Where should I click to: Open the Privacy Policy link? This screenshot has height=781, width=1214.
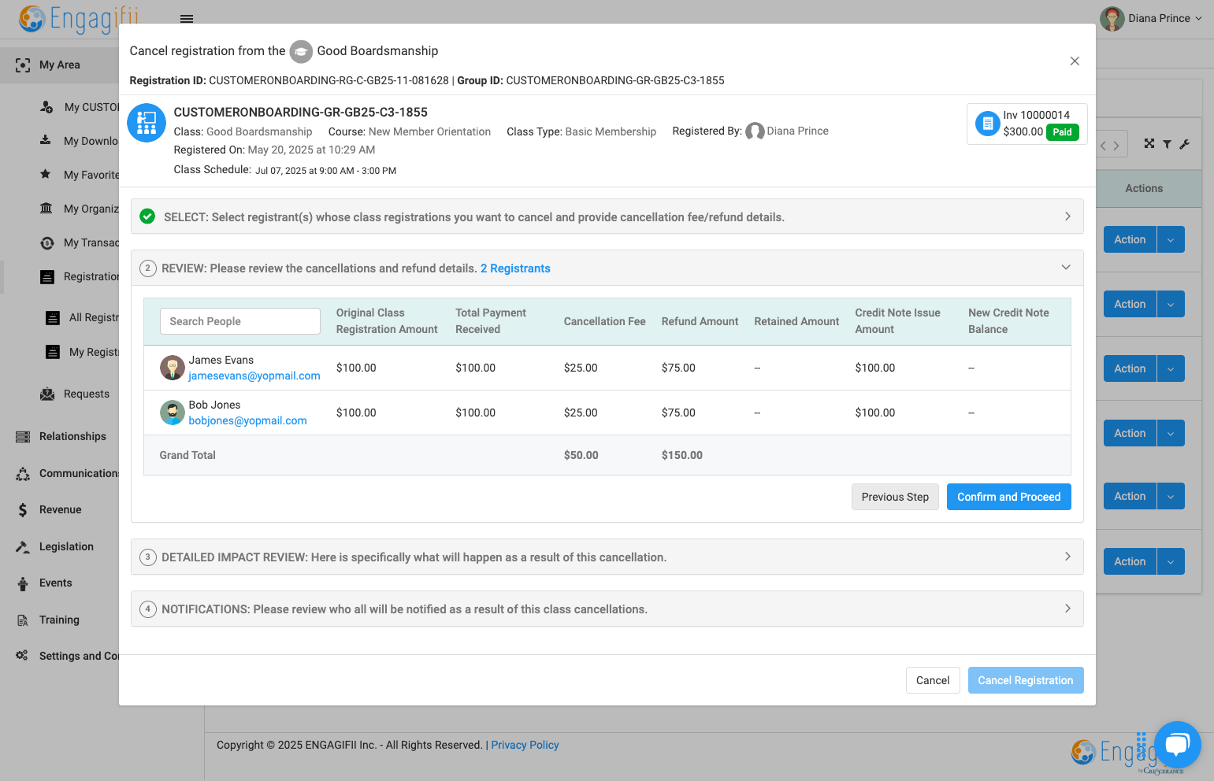[x=525, y=745]
